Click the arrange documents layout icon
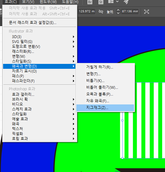 click(111, 2)
